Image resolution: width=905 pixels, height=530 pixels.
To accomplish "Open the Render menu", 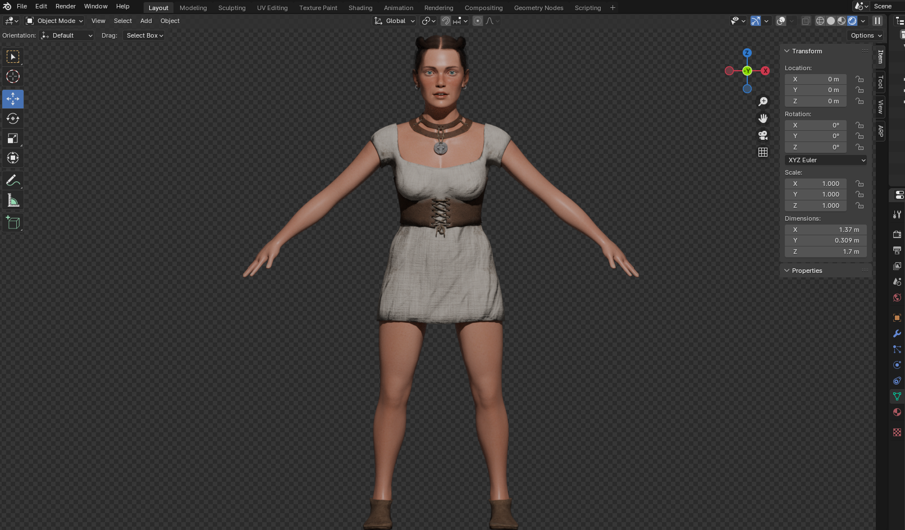I will pos(65,6).
